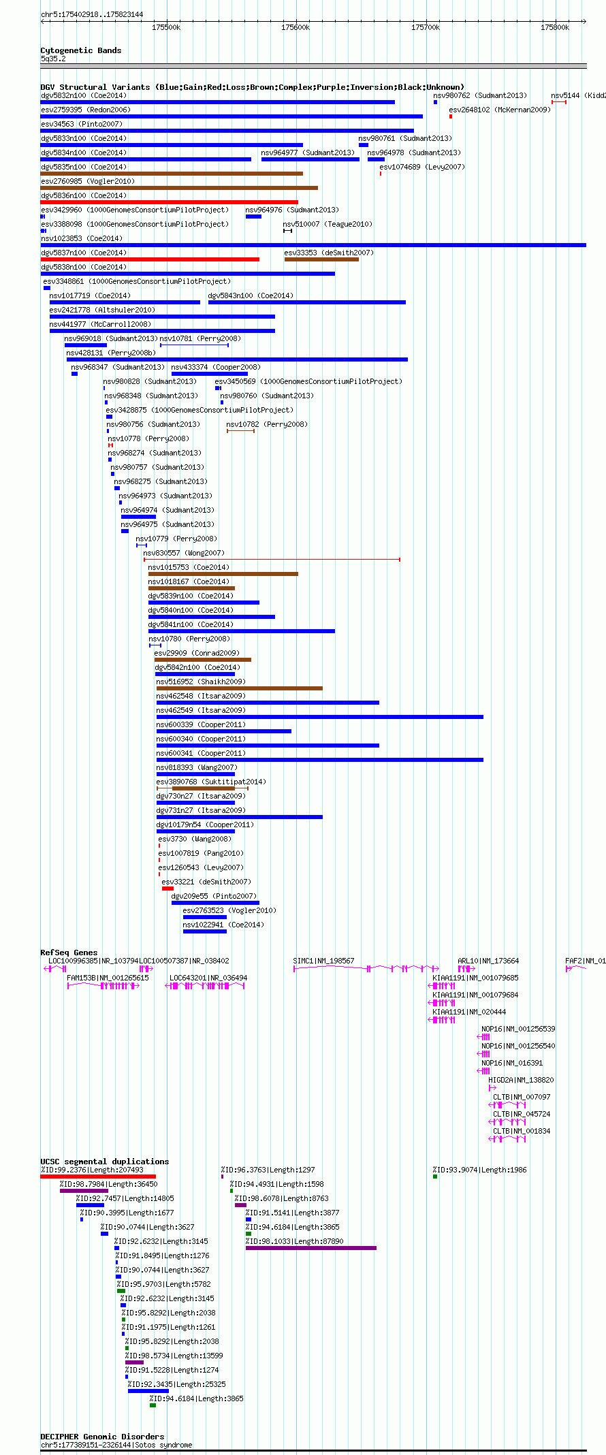Select duplication %ID:95.9703|Length:5782
Viewport: 606px width, 1455px height.
tap(121, 1291)
